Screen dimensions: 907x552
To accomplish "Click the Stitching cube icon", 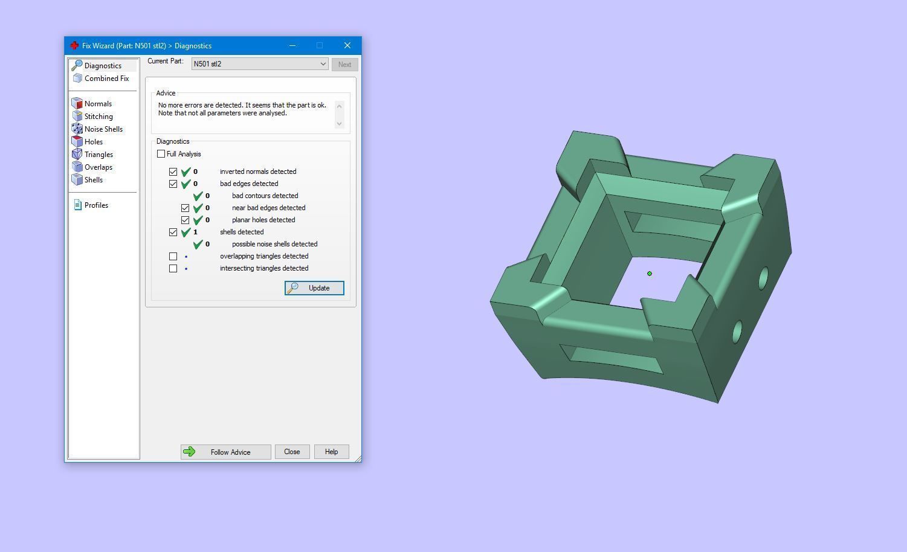I will click(x=77, y=116).
